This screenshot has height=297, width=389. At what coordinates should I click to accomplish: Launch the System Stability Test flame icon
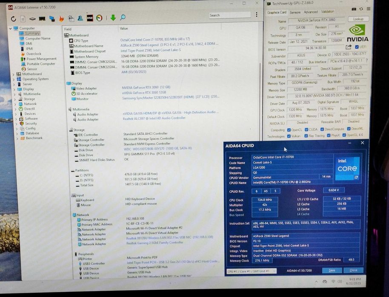point(61,19)
